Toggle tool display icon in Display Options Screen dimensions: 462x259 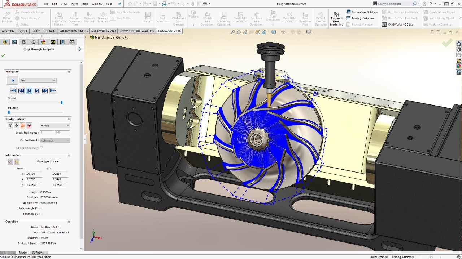pyautogui.click(x=10, y=125)
